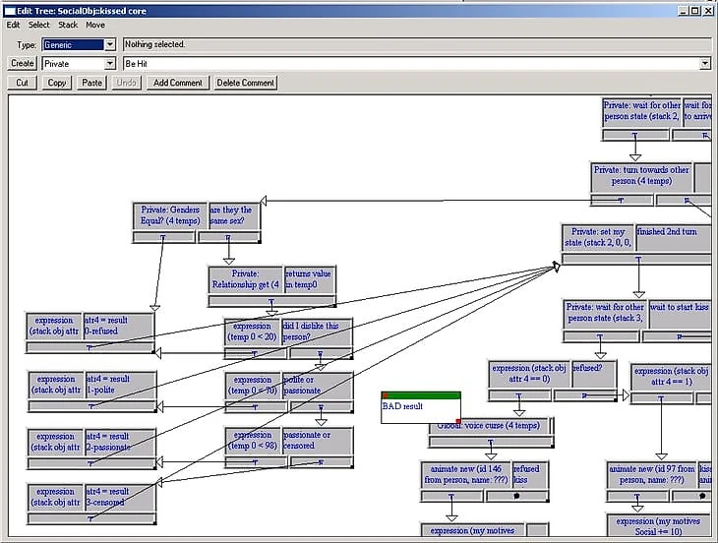Select the BAD result node

(420, 409)
